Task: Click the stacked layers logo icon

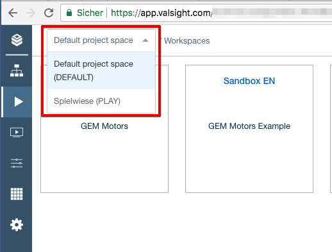Action: [17, 40]
